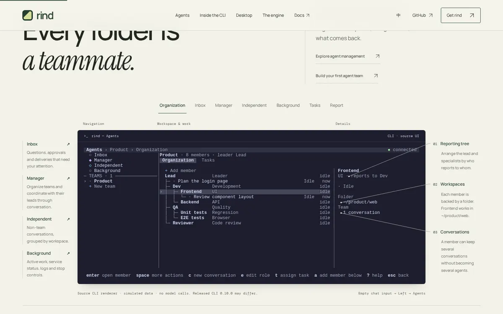Click the Product breadcrumb in terminal
This screenshot has width=503, height=314.
(x=119, y=150)
